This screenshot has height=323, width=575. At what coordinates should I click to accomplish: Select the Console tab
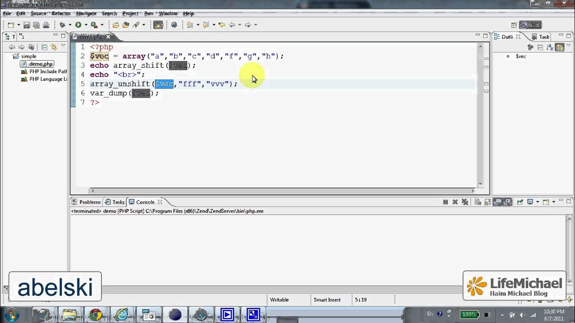(x=145, y=202)
